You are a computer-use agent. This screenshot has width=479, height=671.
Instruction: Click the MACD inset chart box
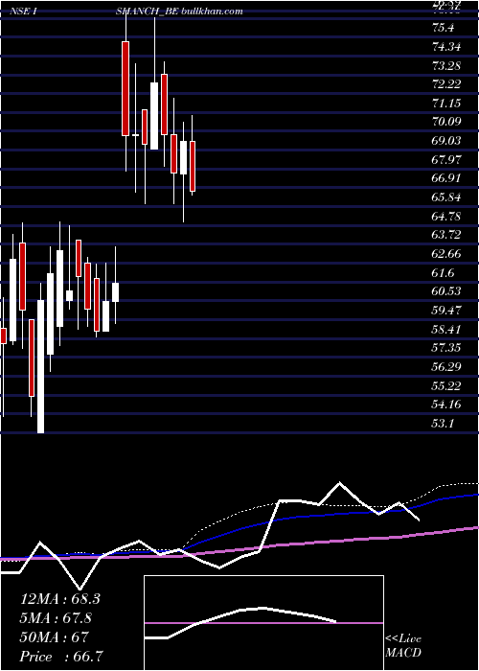tap(263, 623)
